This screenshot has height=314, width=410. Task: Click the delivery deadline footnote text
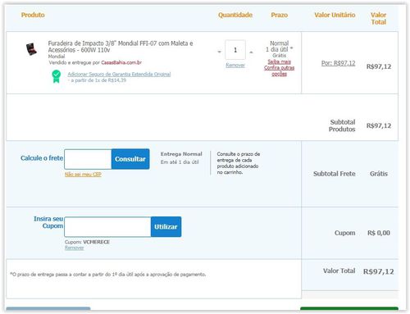tap(108, 275)
